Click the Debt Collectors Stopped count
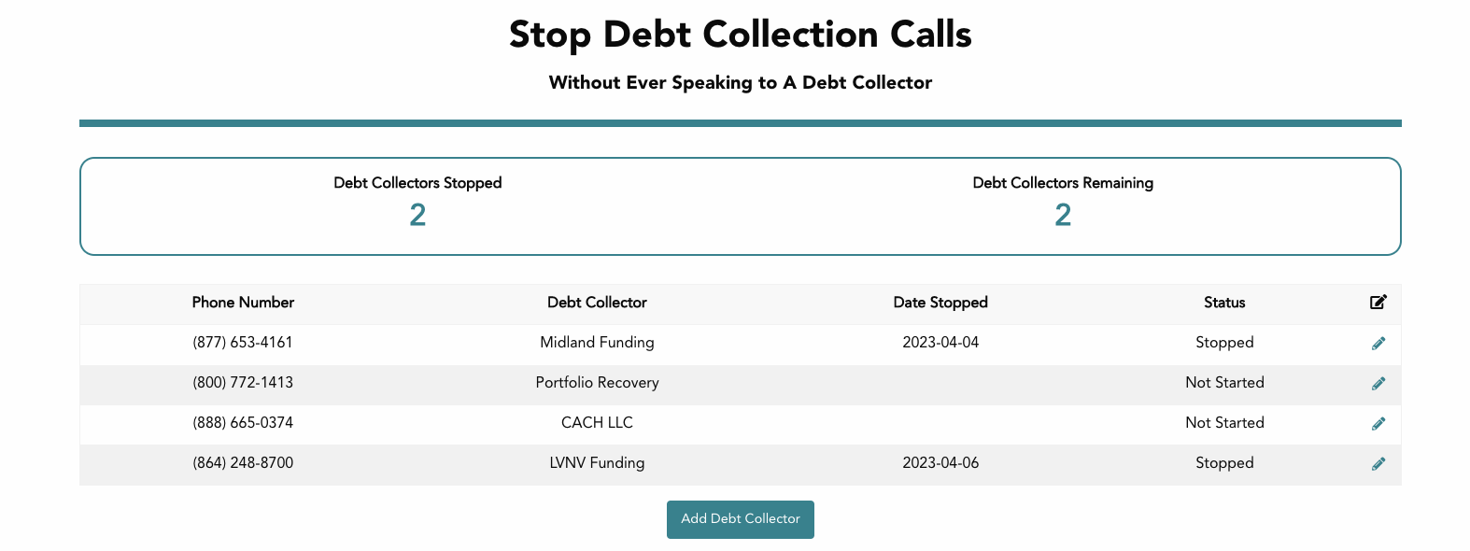This screenshot has width=1470, height=551. click(417, 216)
